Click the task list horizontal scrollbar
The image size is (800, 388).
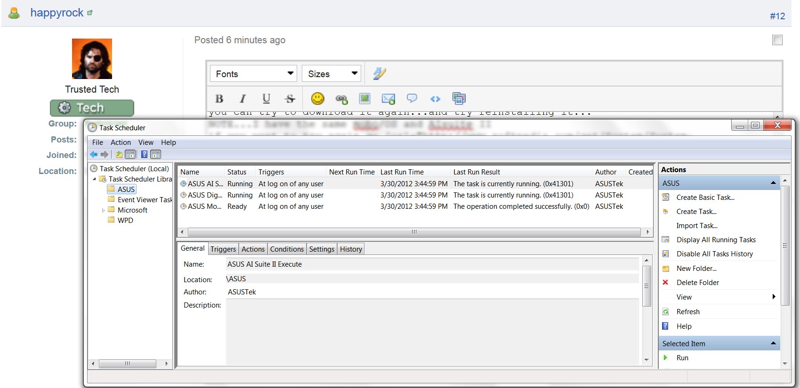click(x=414, y=232)
